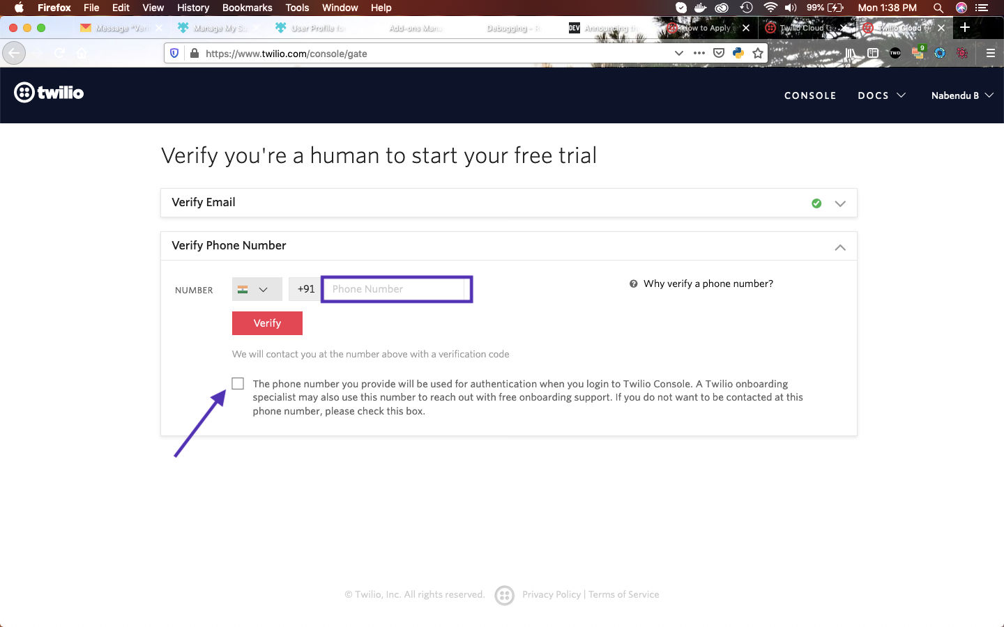The width and height of the screenshot is (1004, 627).
Task: Open the History menu
Action: click(x=193, y=8)
